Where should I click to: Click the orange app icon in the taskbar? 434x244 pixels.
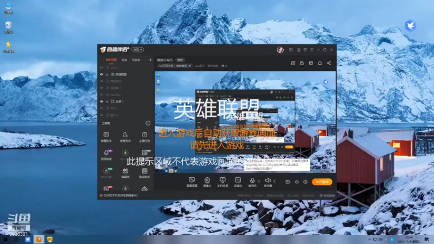tap(39, 239)
